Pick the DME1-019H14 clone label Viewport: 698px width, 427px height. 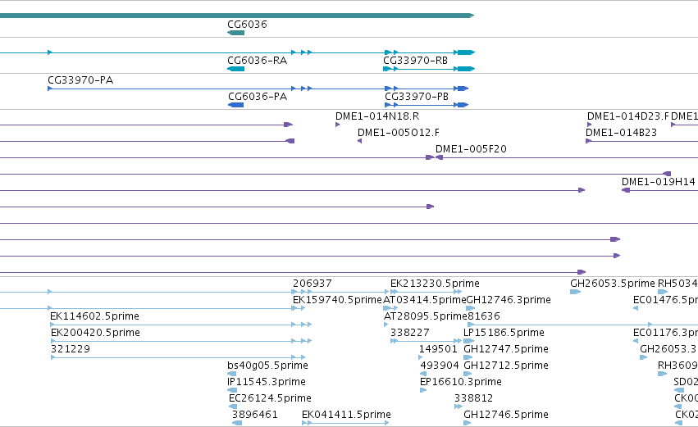tap(659, 183)
